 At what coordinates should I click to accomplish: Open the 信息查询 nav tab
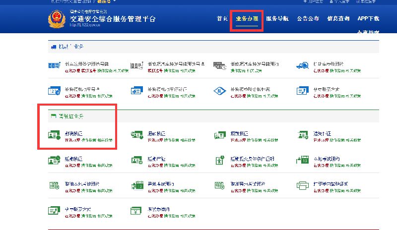pos(338,18)
